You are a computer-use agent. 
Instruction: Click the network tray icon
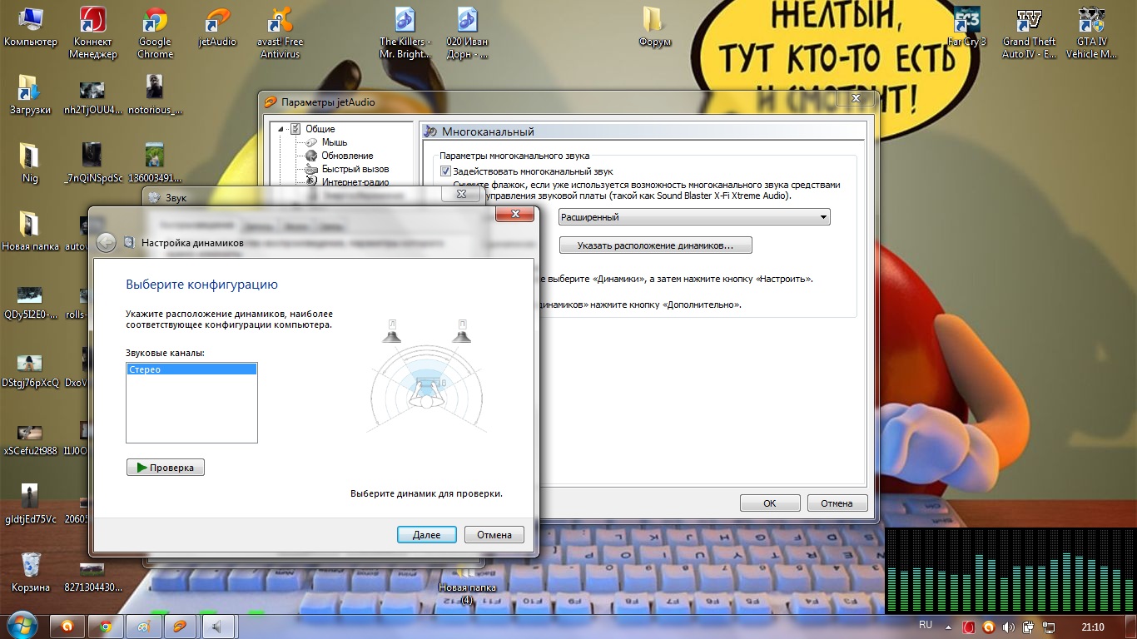pos(1049,627)
